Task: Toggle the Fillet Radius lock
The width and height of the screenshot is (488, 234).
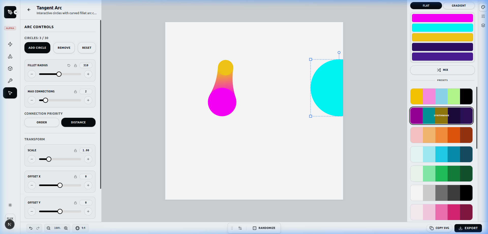Action: click(75, 65)
